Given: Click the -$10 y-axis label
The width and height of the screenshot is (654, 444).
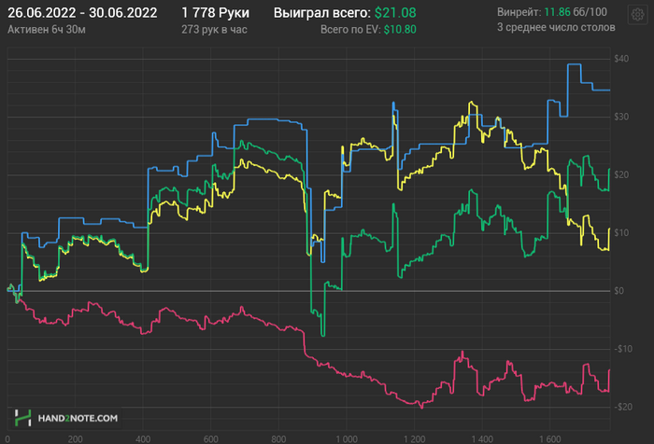Looking at the screenshot, I should coord(623,349).
